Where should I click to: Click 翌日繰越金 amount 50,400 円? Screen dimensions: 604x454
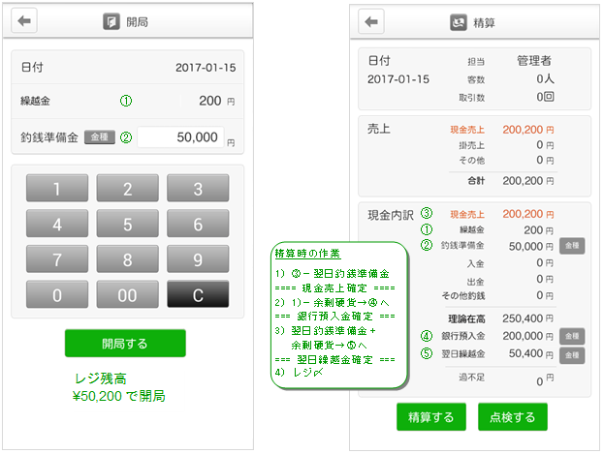[531, 353]
